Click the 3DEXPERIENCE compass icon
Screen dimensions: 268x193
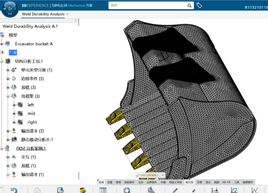[10, 9]
